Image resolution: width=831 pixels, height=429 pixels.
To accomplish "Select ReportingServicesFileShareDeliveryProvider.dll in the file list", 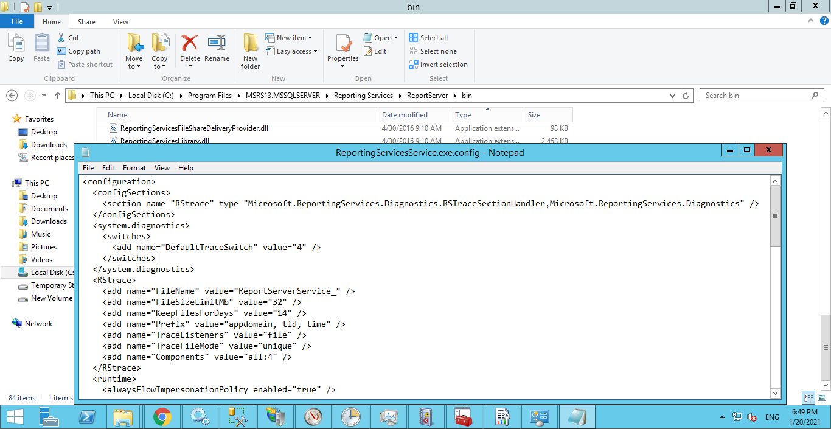I will [x=194, y=128].
